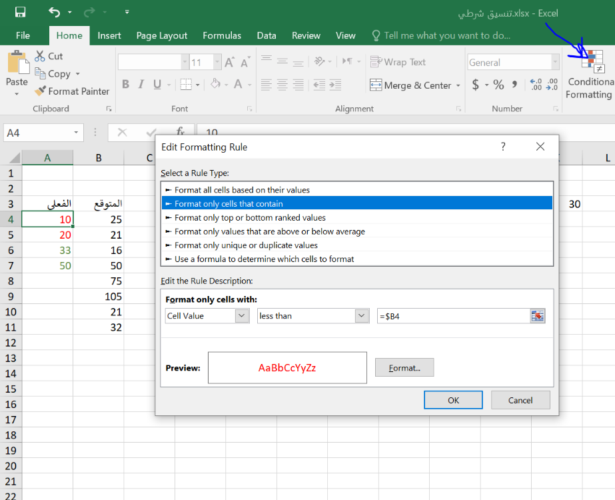The height and width of the screenshot is (500, 615).
Task: Toggle Italic formatting
Action: 141,85
